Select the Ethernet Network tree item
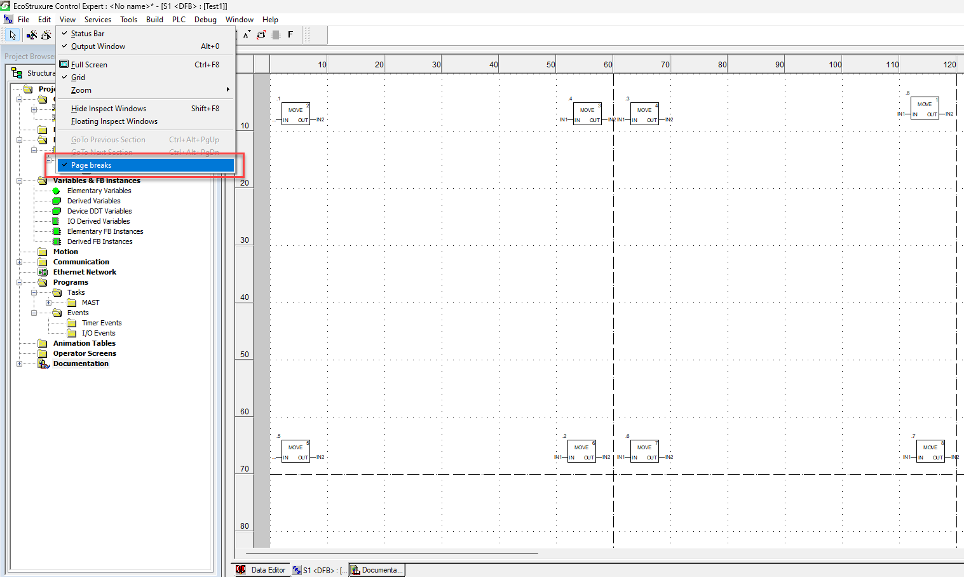Image resolution: width=964 pixels, height=577 pixels. click(x=85, y=272)
